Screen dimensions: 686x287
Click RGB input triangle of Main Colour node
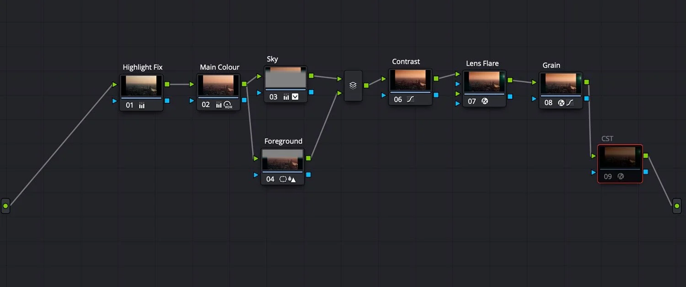pyautogui.click(x=192, y=85)
